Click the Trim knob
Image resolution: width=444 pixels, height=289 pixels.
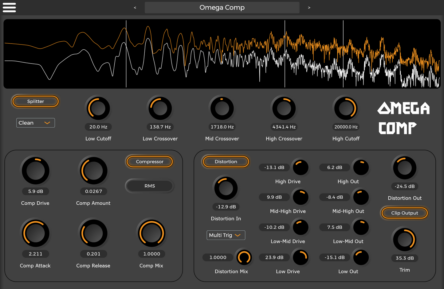tap(404, 239)
